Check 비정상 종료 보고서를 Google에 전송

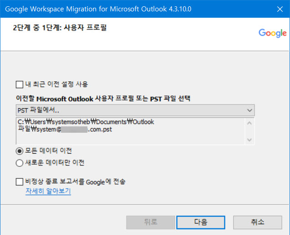[20, 182]
